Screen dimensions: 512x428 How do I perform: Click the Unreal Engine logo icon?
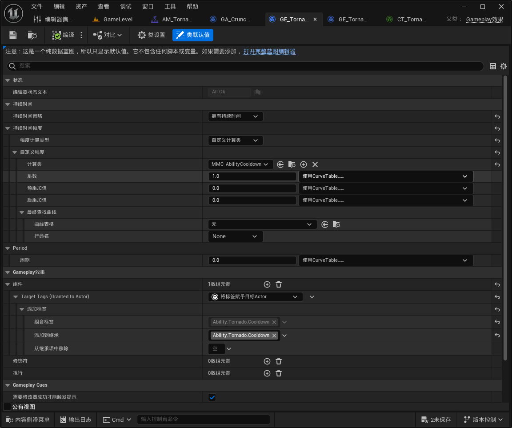tap(13, 14)
